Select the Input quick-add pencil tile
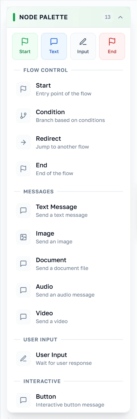Viewport: 137px width, 419px height. tap(83, 46)
